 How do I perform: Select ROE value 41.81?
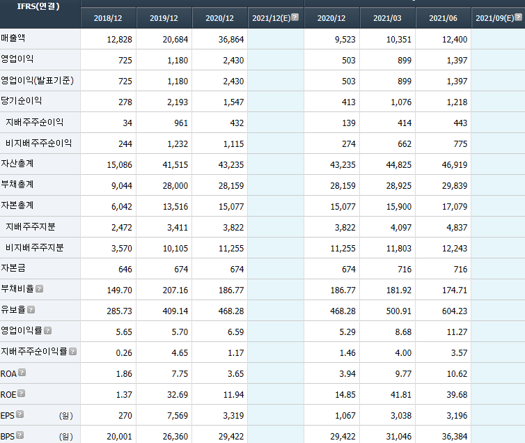click(401, 395)
